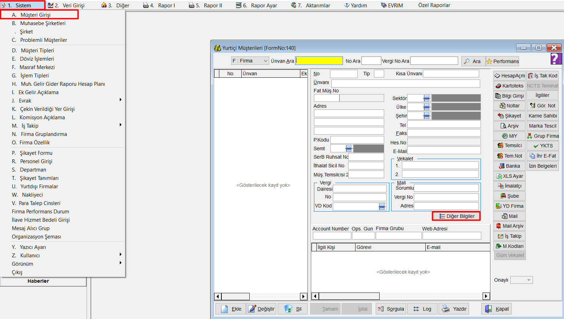Open the Temsilci button

click(x=510, y=146)
